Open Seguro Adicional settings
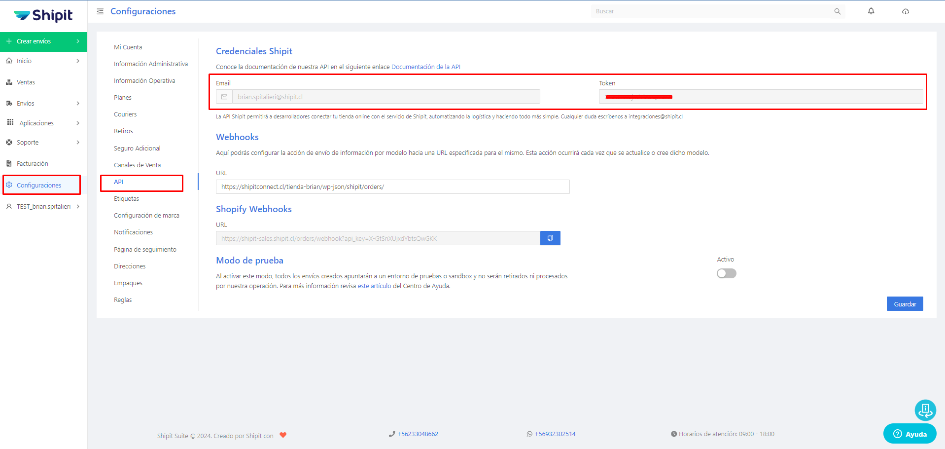Screen dimensions: 945x449 (137, 148)
